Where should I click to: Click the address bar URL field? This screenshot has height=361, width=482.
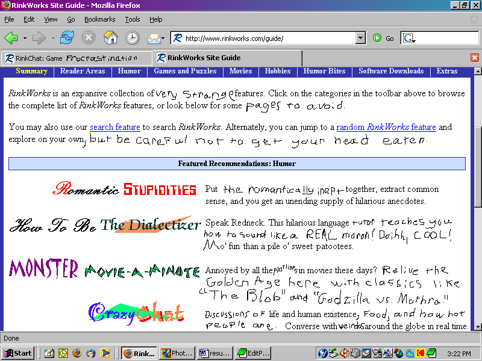[269, 38]
